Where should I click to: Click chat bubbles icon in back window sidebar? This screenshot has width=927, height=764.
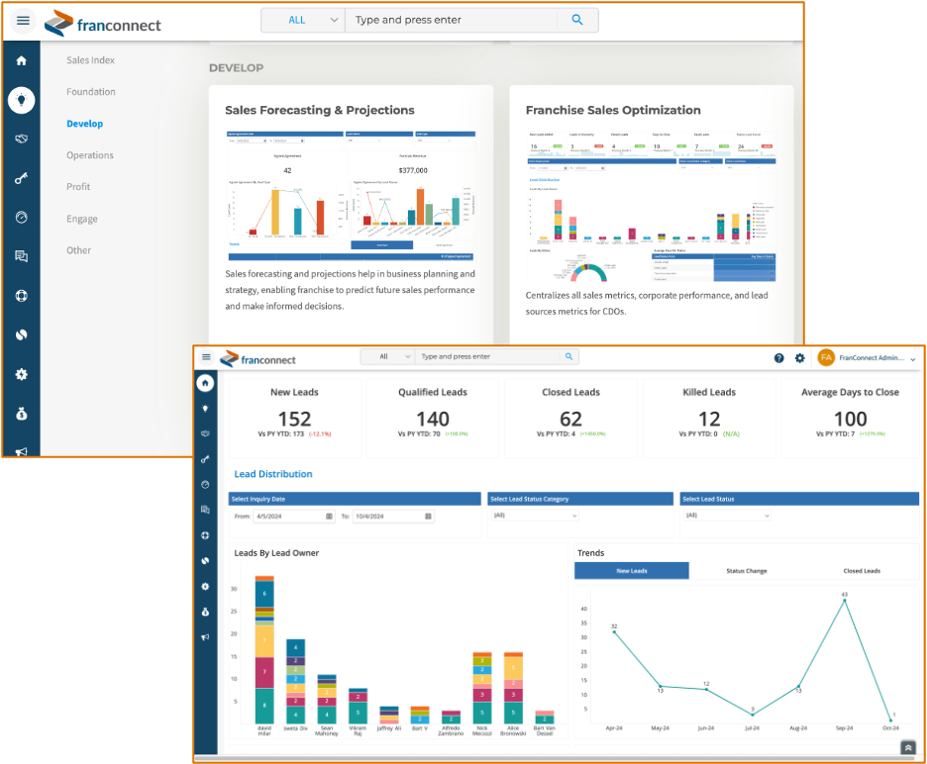(x=21, y=256)
